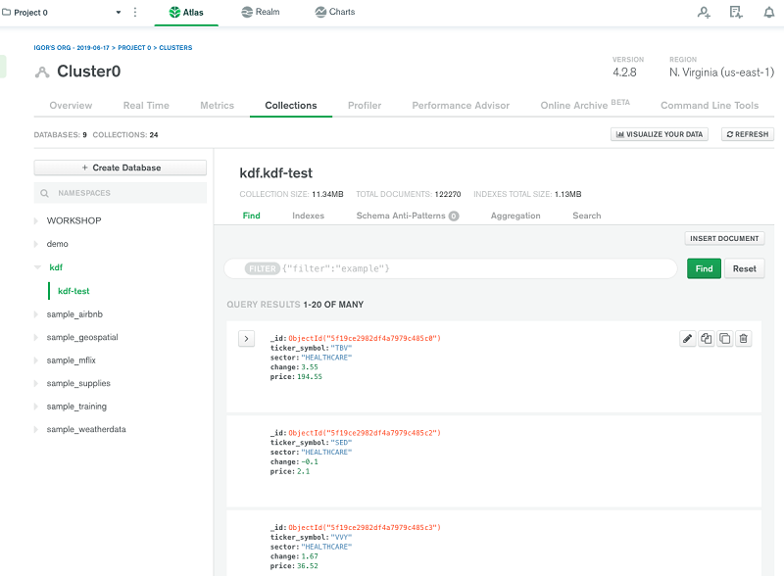
Task: Click the Insert Document button
Action: 724,238
